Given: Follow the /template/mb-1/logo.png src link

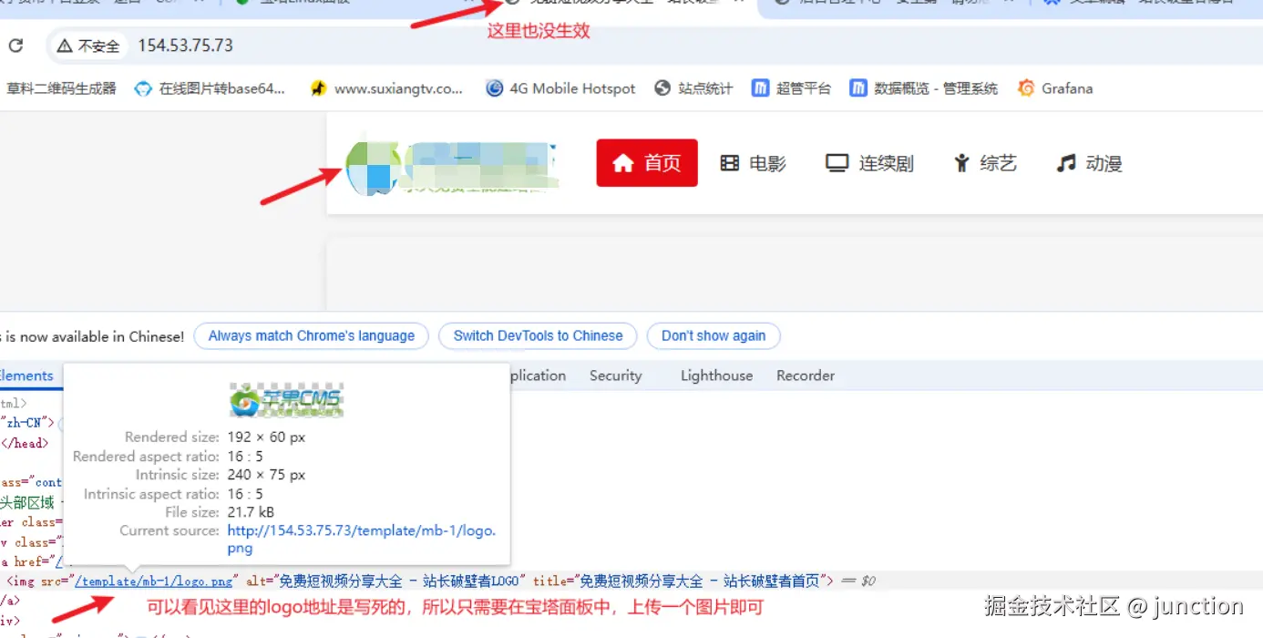Looking at the screenshot, I should click(154, 581).
